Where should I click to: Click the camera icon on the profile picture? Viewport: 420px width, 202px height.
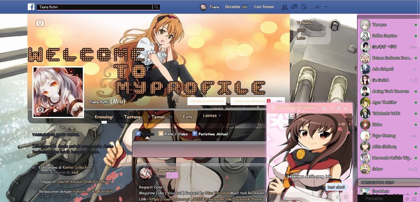click(40, 110)
